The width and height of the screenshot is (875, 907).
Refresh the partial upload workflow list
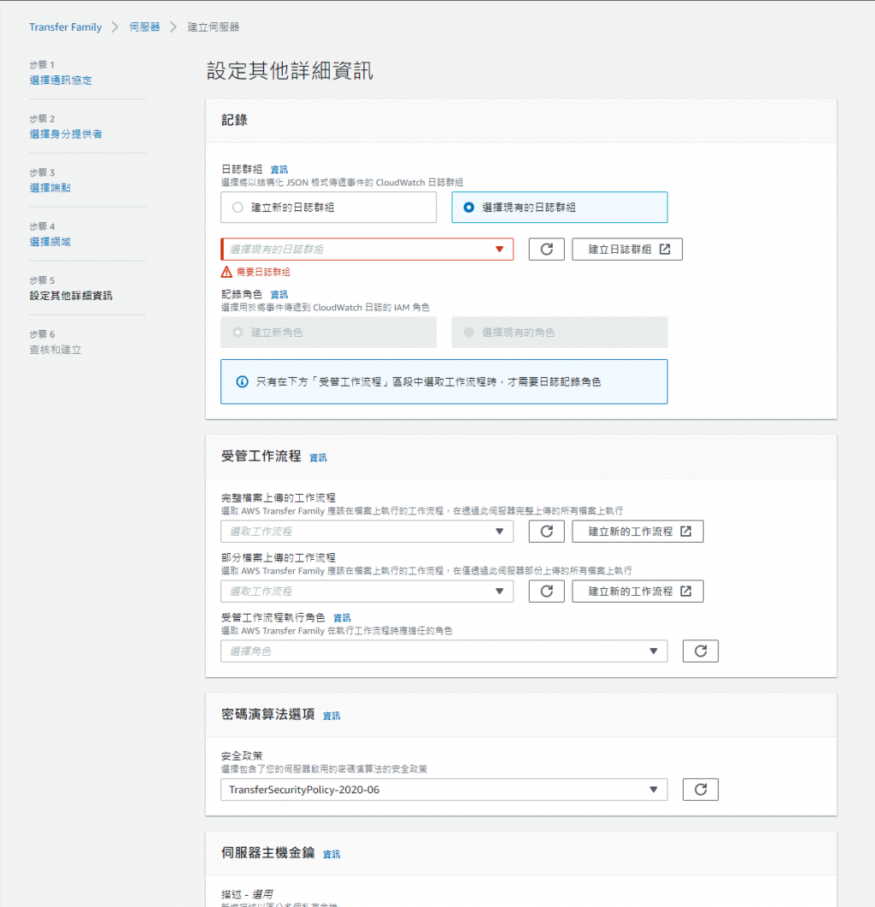point(547,592)
